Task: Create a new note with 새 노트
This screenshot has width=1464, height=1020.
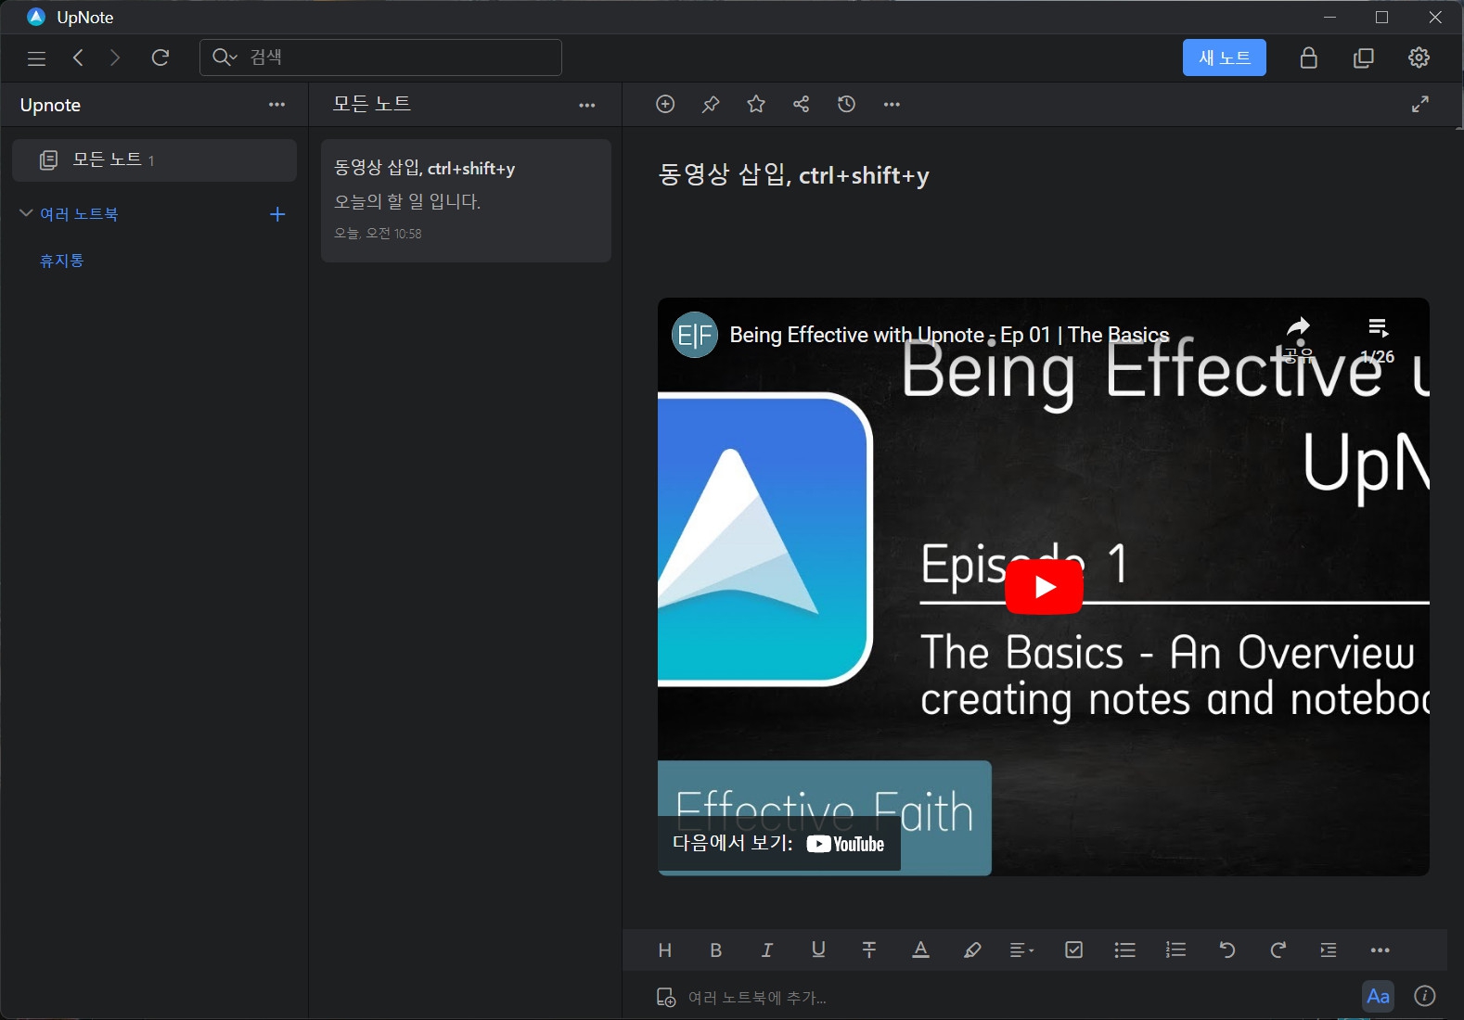Action: pos(1224,57)
